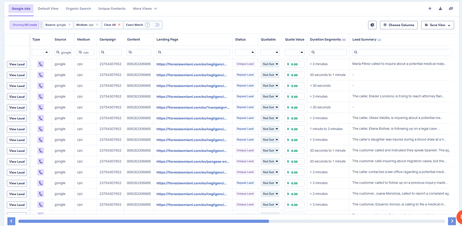Remove the Source: google filter

click(69, 25)
